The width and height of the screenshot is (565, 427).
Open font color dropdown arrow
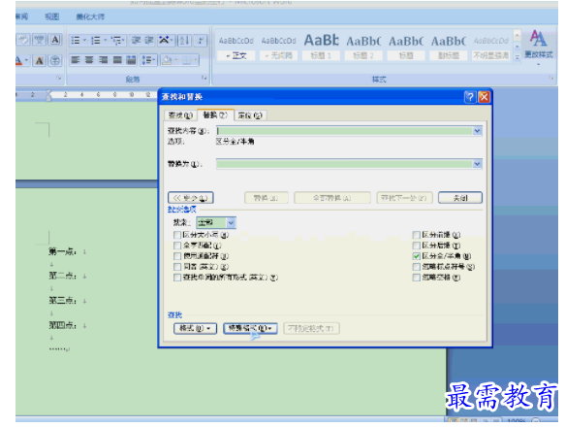click(27, 60)
